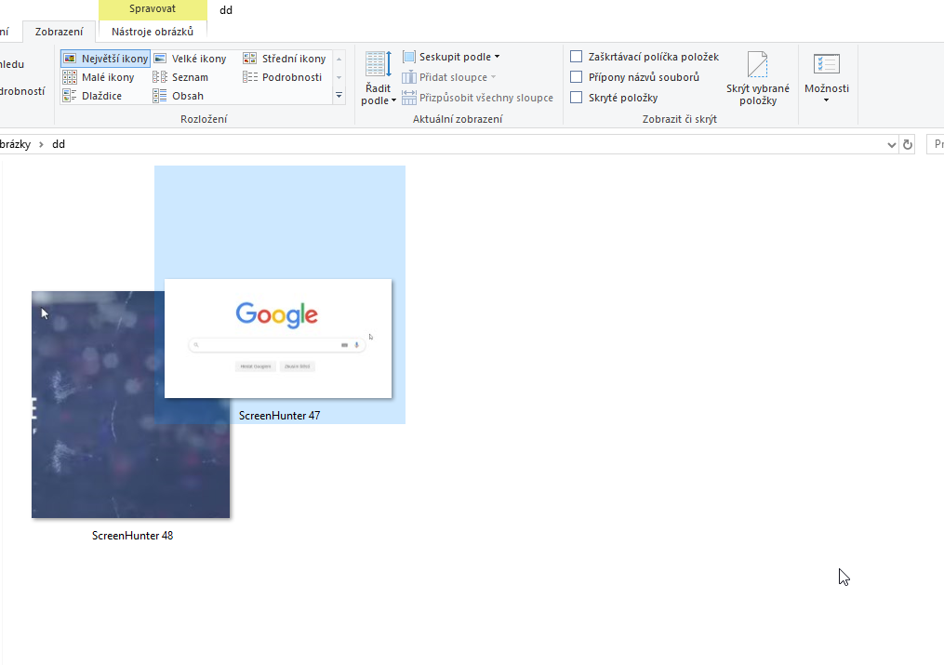Screen dimensions: 944x665
Task: Switch to the Zobrazení ribbon tab
Action: tap(59, 32)
